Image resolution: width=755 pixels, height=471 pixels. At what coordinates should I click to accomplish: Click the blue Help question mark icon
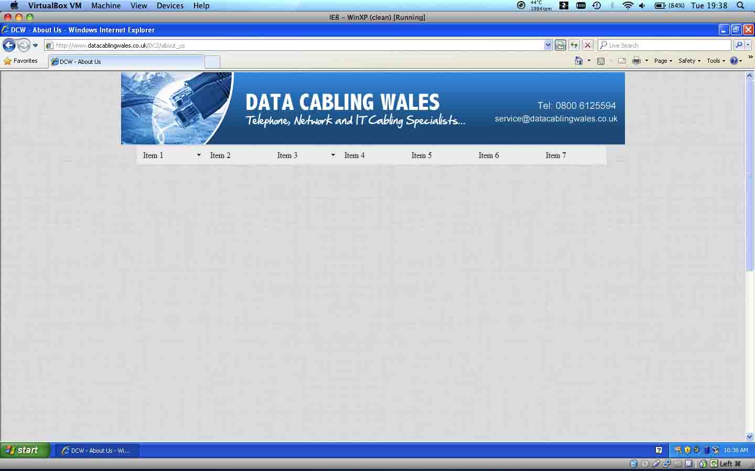(734, 61)
